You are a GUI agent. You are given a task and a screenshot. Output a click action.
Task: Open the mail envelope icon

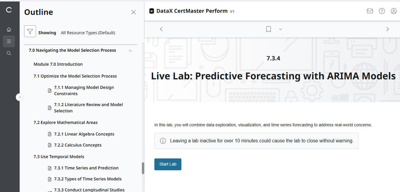point(370,11)
